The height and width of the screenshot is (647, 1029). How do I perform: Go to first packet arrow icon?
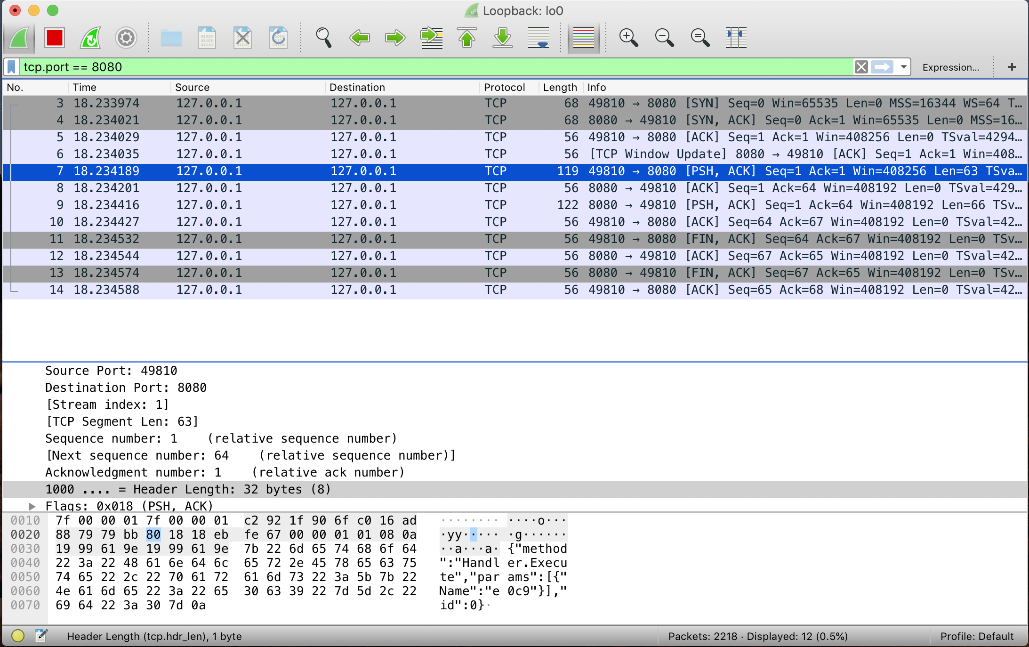(x=466, y=38)
